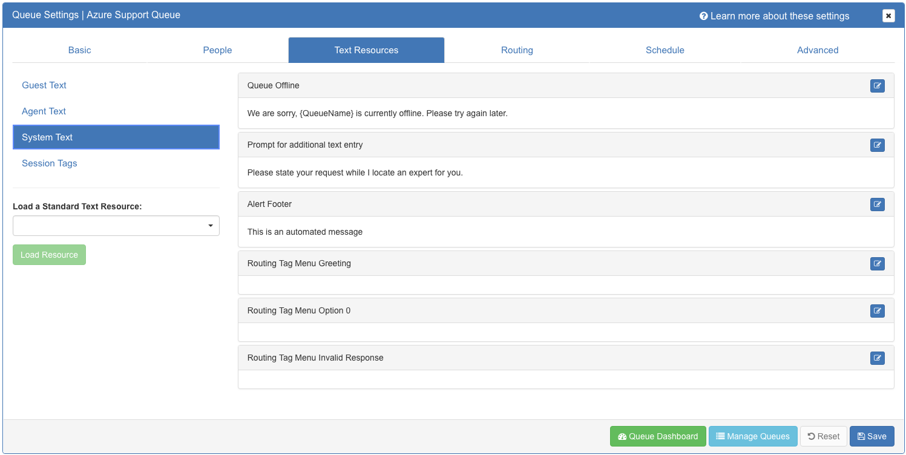Click the Load a Standard Text Resource label
The height and width of the screenshot is (455, 906).
pyautogui.click(x=77, y=206)
